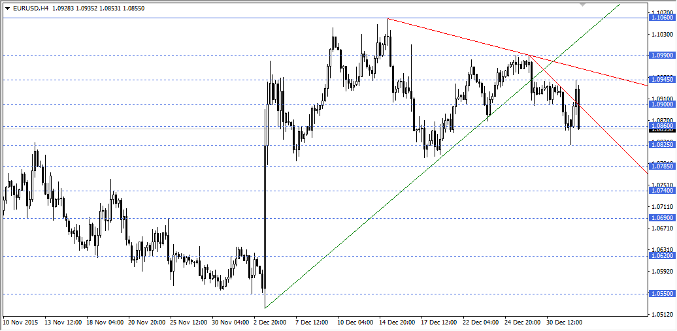Viewport: 677px width, 331px height.
Task: Click the EURUSD,H4 symbol title
Action: click(31, 8)
